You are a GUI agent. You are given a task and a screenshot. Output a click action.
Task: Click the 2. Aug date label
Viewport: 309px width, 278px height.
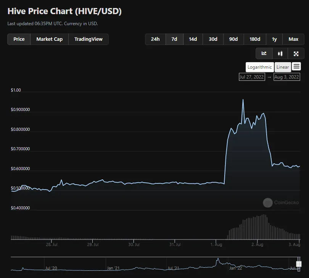(257, 244)
